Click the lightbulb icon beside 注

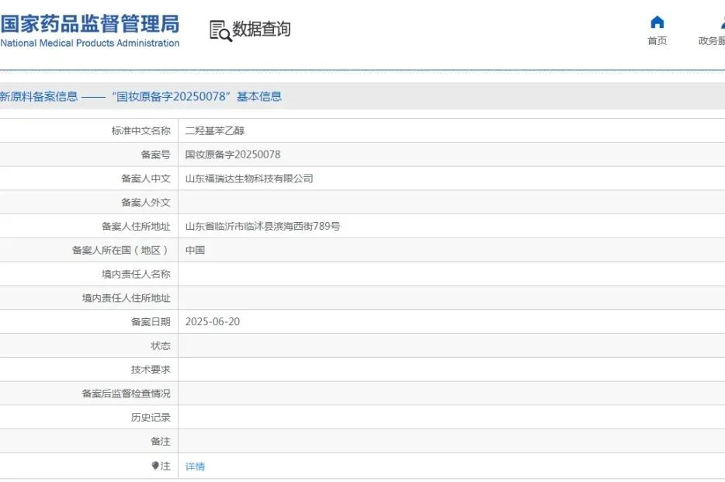(155, 466)
